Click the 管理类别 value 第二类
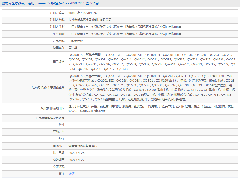240x179 pixels. [x=73, y=48]
